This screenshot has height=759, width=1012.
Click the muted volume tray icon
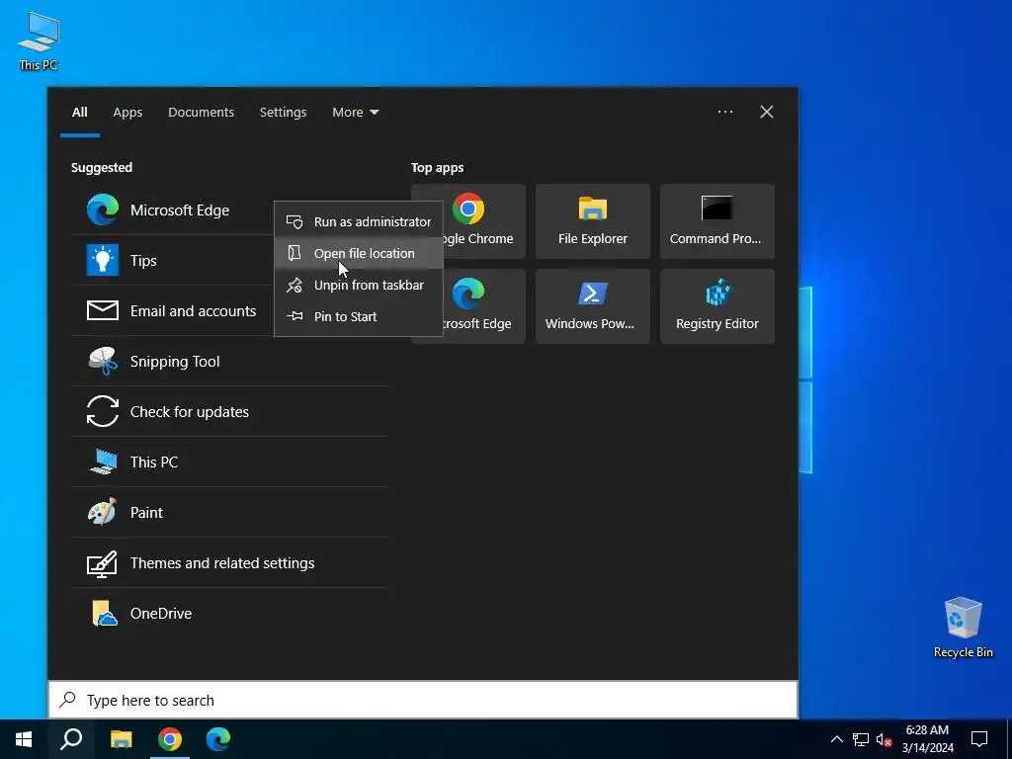coord(885,739)
